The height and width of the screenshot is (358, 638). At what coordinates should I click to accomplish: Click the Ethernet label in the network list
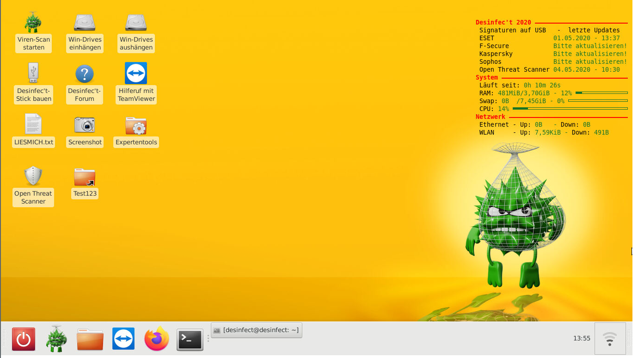[494, 124]
